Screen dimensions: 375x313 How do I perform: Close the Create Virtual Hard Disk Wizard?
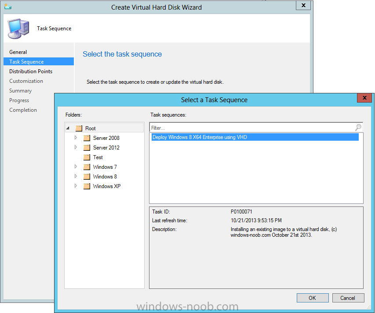pos(303,5)
